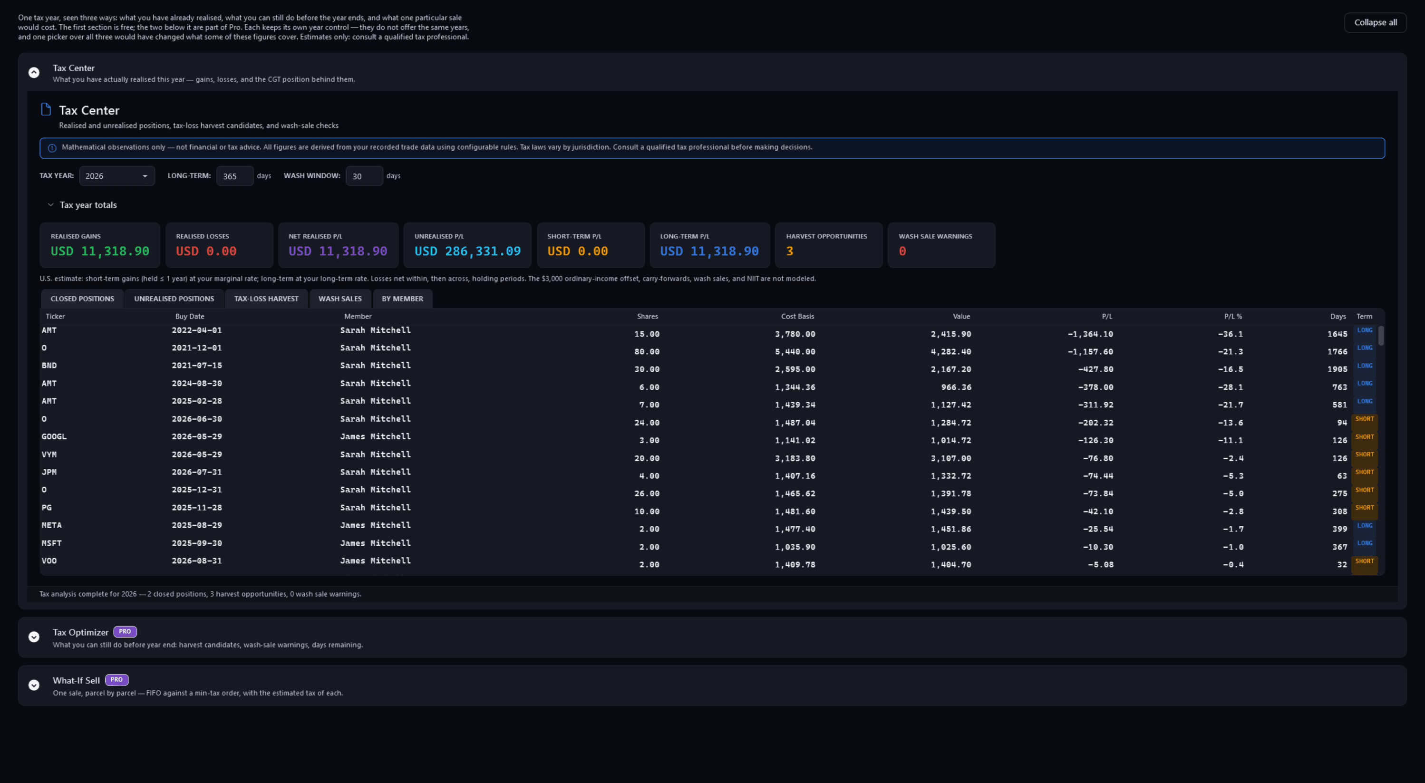
Task: Click the Unrealised P/L USD 286,331.09 card
Action: coord(467,245)
